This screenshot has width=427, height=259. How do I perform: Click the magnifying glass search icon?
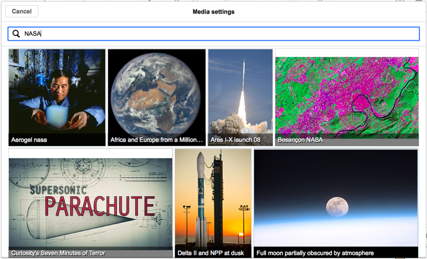16,34
